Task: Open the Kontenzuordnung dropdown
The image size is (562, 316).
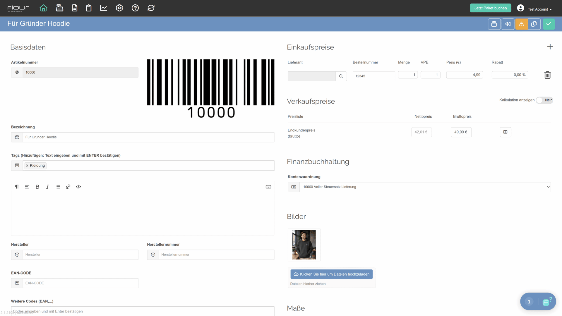Action: coord(425,187)
